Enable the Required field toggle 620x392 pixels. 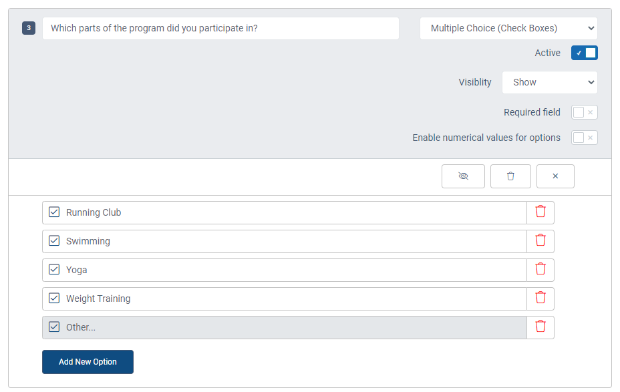(x=584, y=112)
